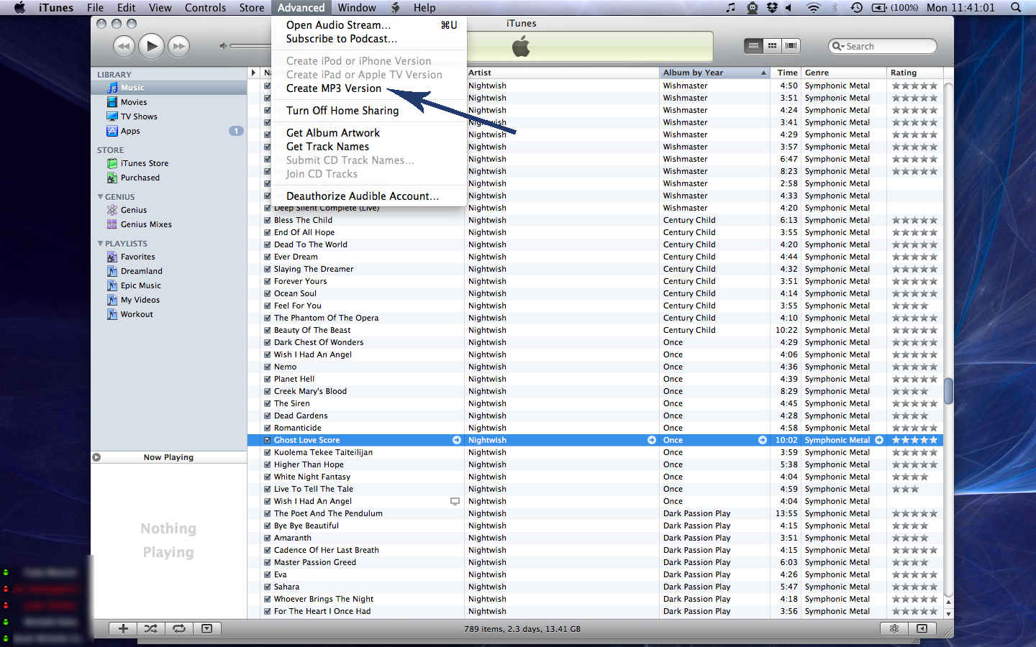
Task: Click the Time column header
Action: [x=786, y=73]
